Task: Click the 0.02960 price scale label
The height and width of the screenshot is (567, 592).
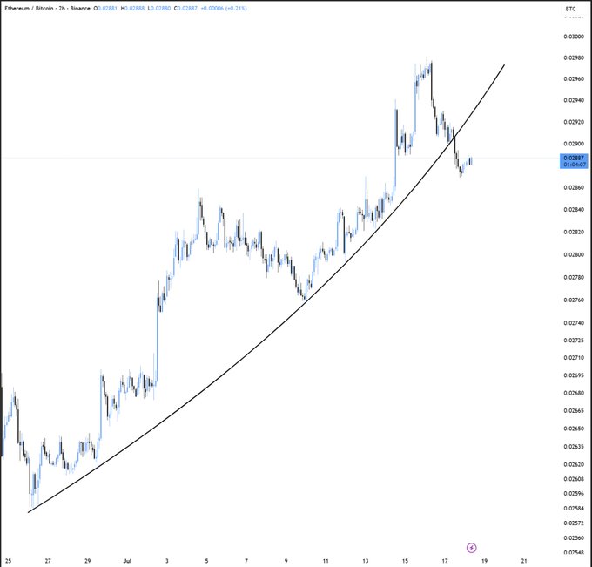Action: pyautogui.click(x=574, y=79)
